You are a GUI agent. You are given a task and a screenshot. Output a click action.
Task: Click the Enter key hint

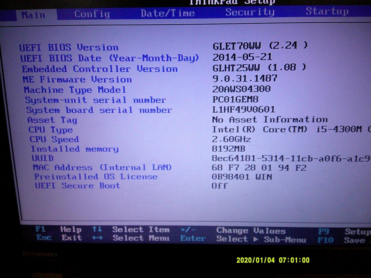(x=193, y=238)
